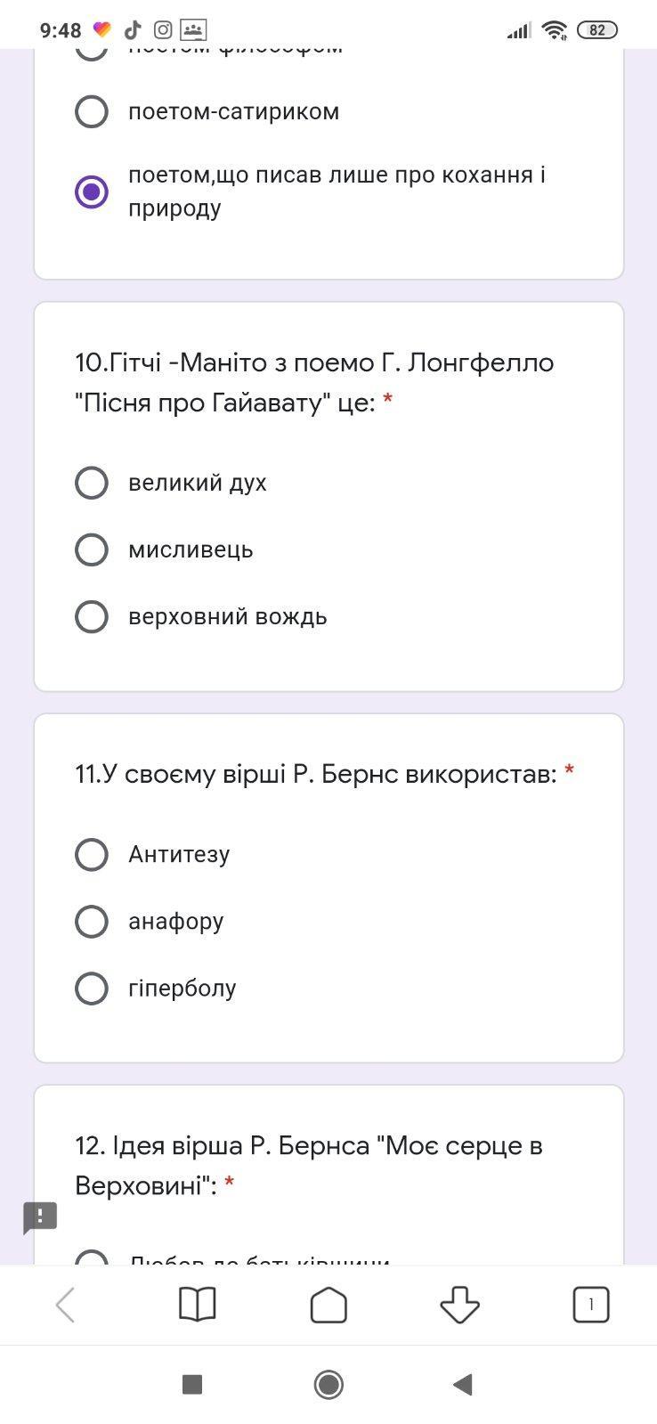
Task: Open the bookmarks book icon
Action: point(197,1306)
